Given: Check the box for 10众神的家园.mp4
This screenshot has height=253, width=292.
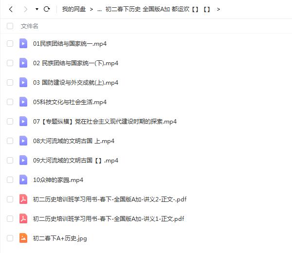Looking at the screenshot, I should [10, 180].
